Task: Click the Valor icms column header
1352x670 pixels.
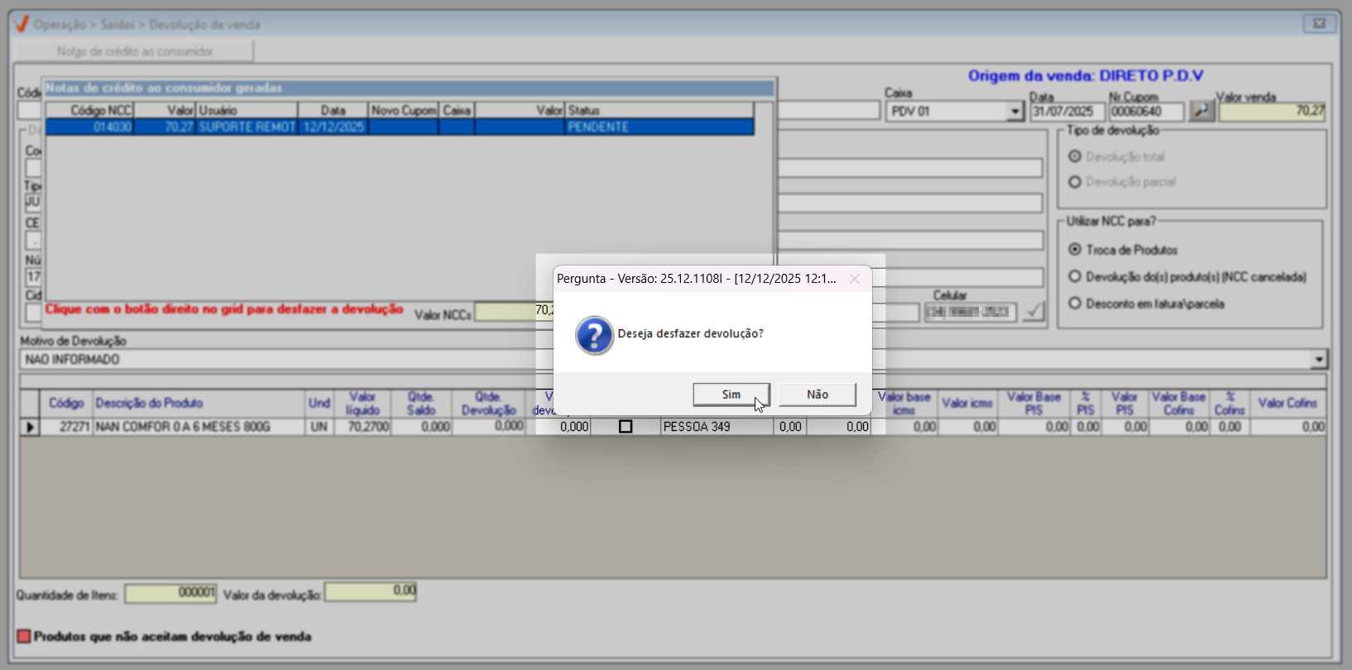Action: (x=966, y=404)
